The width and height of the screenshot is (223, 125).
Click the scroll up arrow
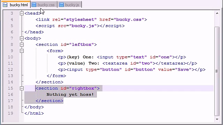click(217, 13)
